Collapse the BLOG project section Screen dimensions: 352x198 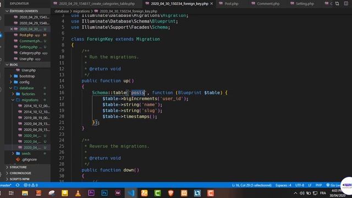[13, 64]
